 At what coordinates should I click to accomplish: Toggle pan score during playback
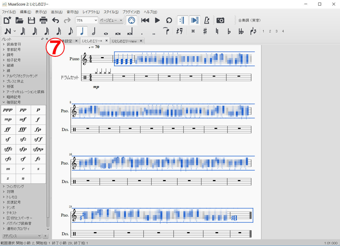[x=195, y=20]
